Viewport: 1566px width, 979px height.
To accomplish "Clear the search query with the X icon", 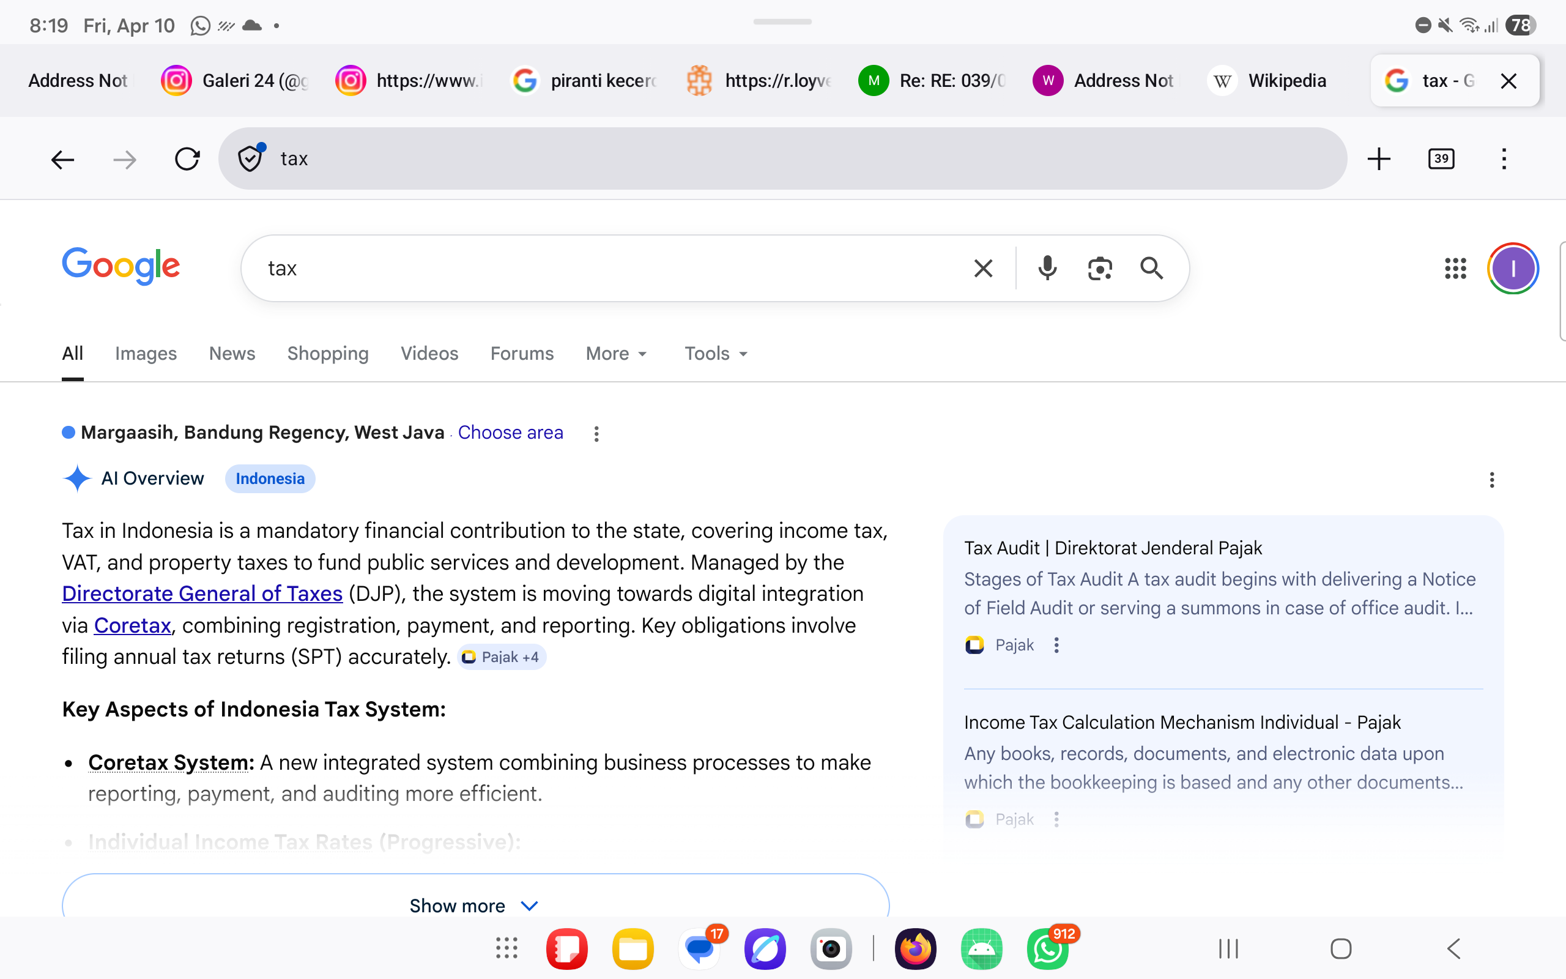I will tap(982, 267).
